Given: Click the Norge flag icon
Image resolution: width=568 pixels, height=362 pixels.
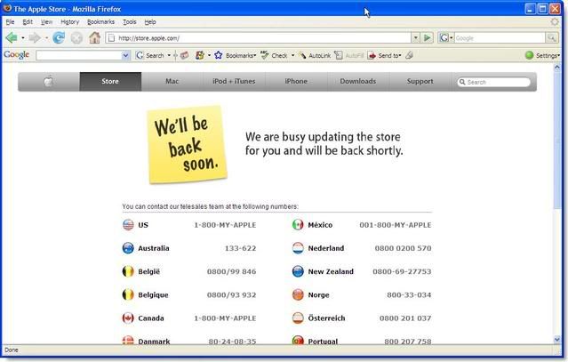Looking at the screenshot, I should pos(298,294).
